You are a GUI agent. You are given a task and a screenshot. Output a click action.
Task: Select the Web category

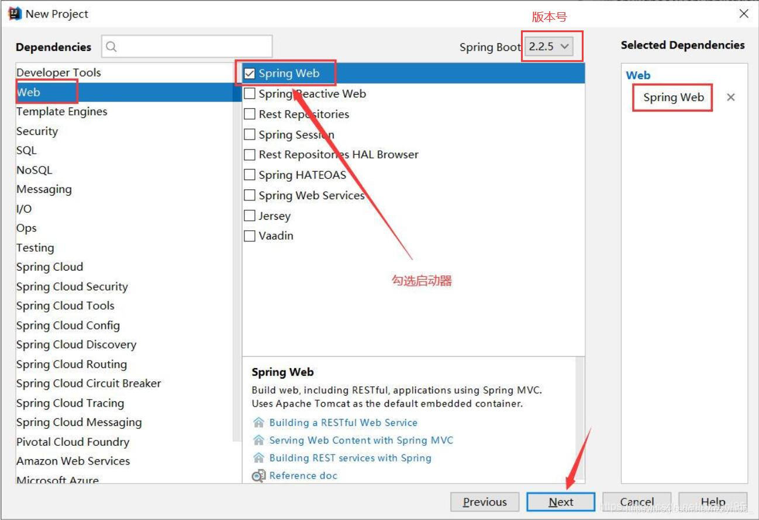[x=125, y=92]
